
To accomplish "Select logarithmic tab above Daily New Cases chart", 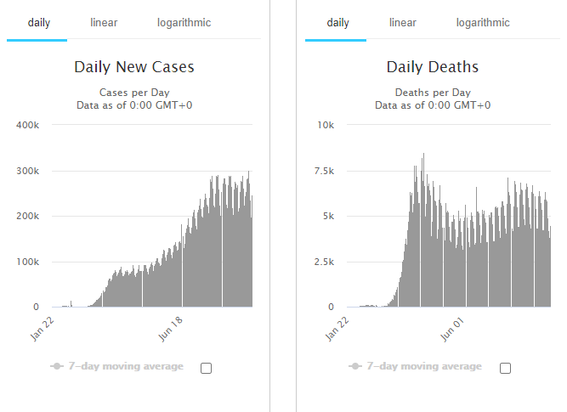I will coord(184,23).
